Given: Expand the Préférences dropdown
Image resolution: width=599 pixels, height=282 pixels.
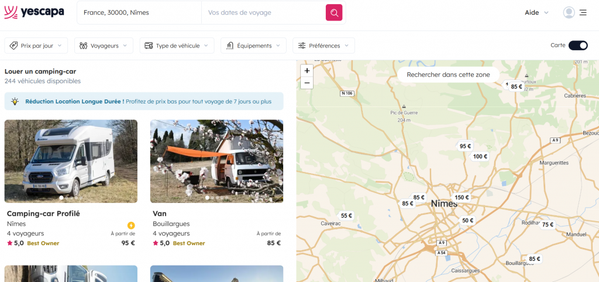Looking at the screenshot, I should [323, 46].
